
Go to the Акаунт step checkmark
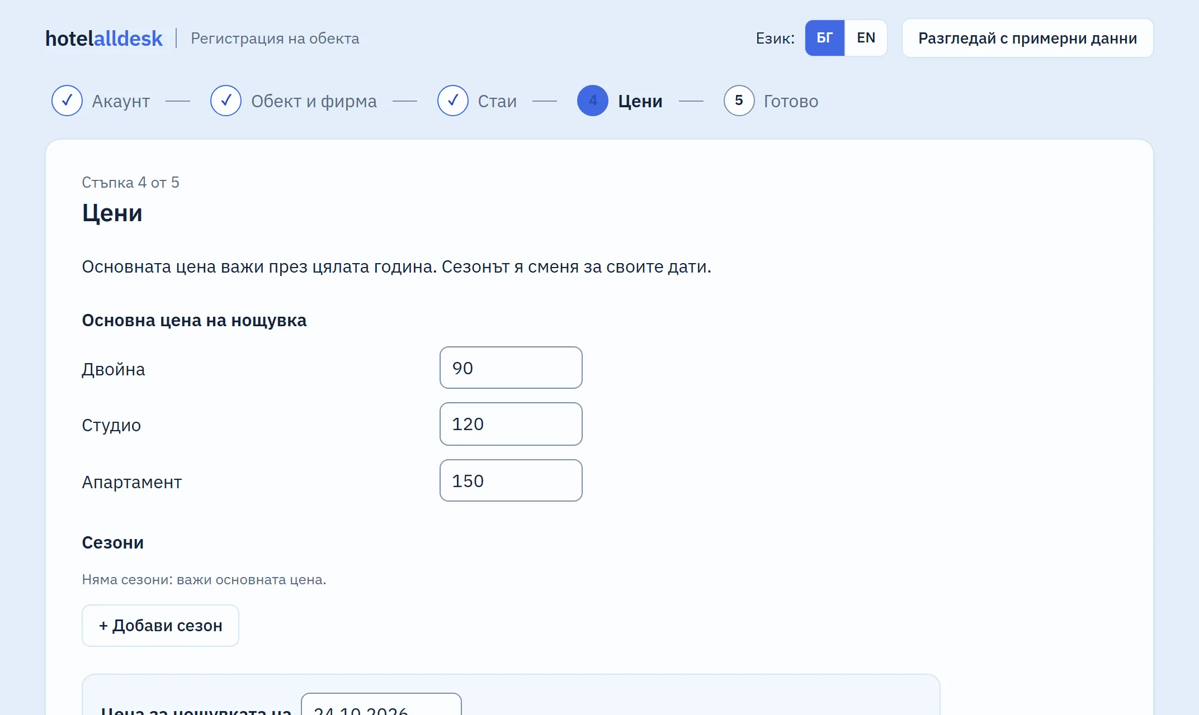click(67, 101)
